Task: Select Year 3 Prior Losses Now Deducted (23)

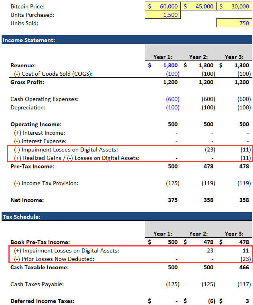Action: (246, 259)
